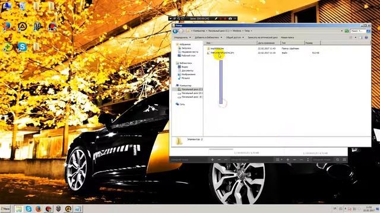The height and width of the screenshot is (213, 380).
Task: Open the Добавить в библиотеку dropdown
Action: pos(208,37)
